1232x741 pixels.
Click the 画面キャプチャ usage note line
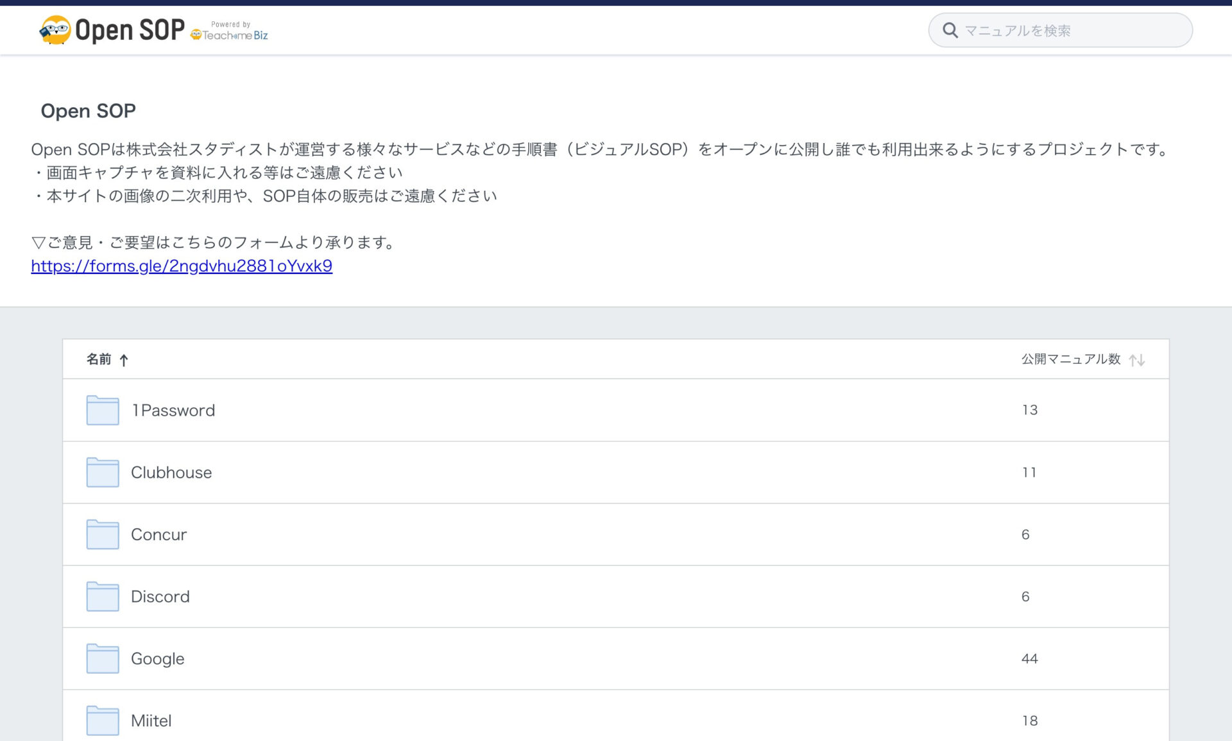(218, 173)
